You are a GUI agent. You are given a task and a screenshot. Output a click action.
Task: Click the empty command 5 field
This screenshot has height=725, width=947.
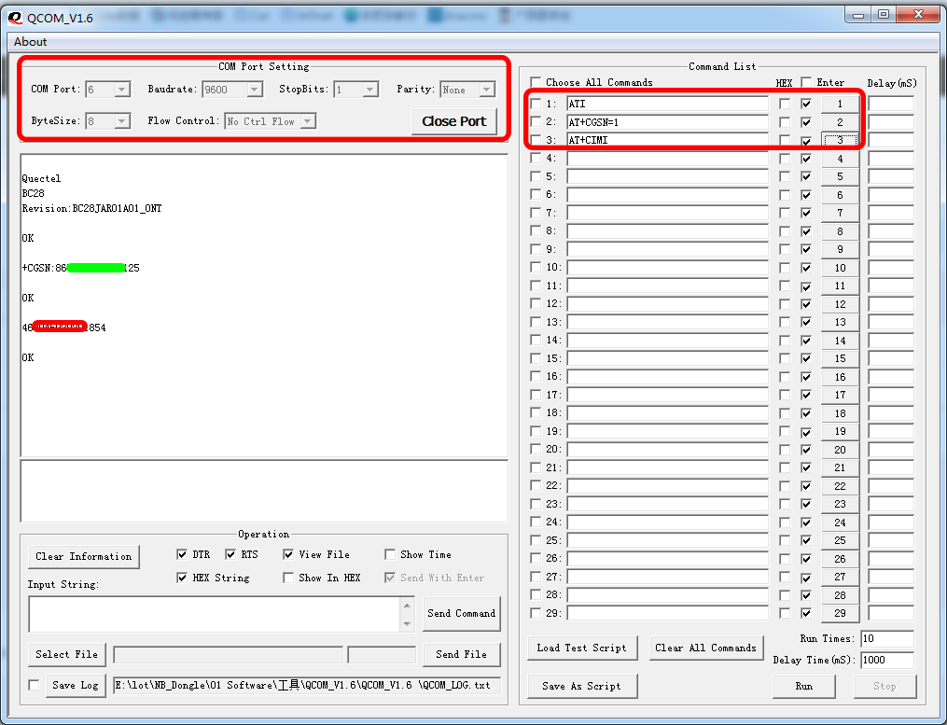coord(667,177)
